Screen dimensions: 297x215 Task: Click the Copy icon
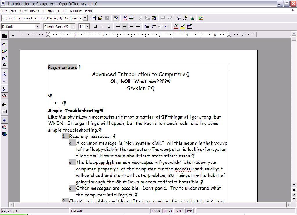(x=147, y=18)
